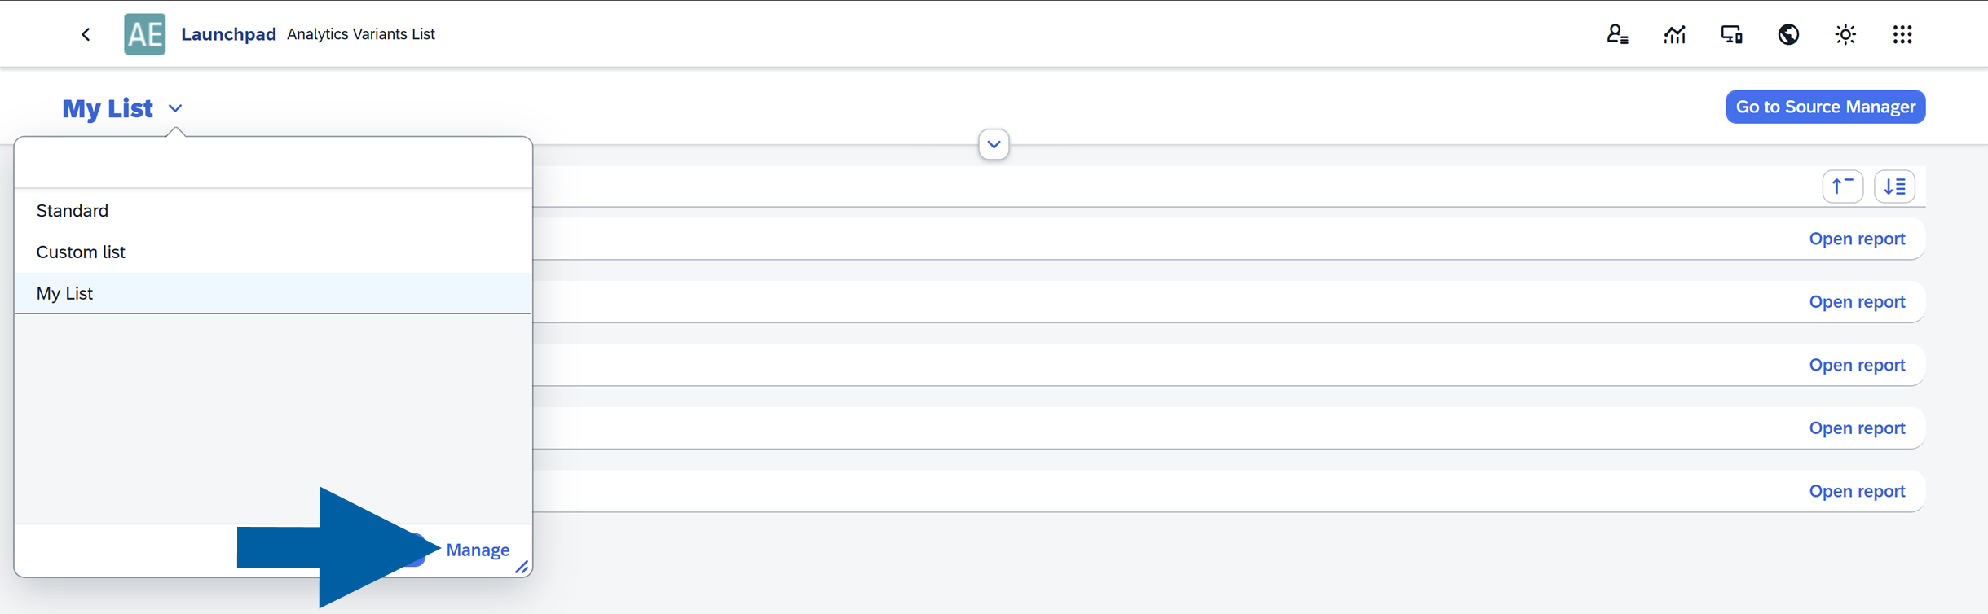Click the sort order list icon
The width and height of the screenshot is (1988, 614).
pyautogui.click(x=1895, y=186)
